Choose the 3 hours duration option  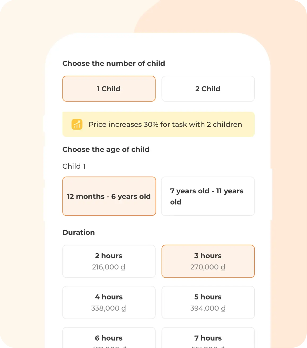(208, 261)
